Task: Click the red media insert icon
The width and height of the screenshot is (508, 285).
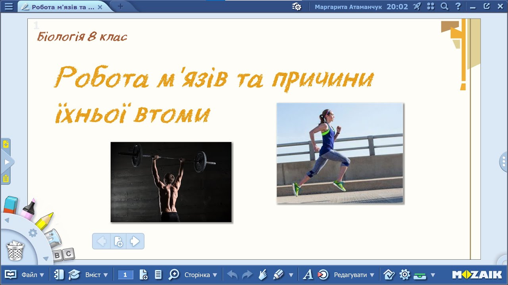Action: 323,274
